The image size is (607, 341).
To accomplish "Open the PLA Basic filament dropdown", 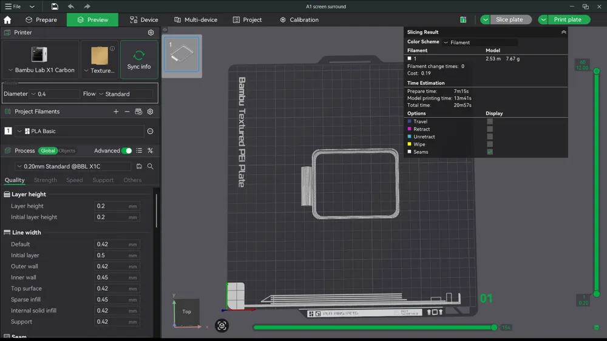I will click(x=80, y=131).
